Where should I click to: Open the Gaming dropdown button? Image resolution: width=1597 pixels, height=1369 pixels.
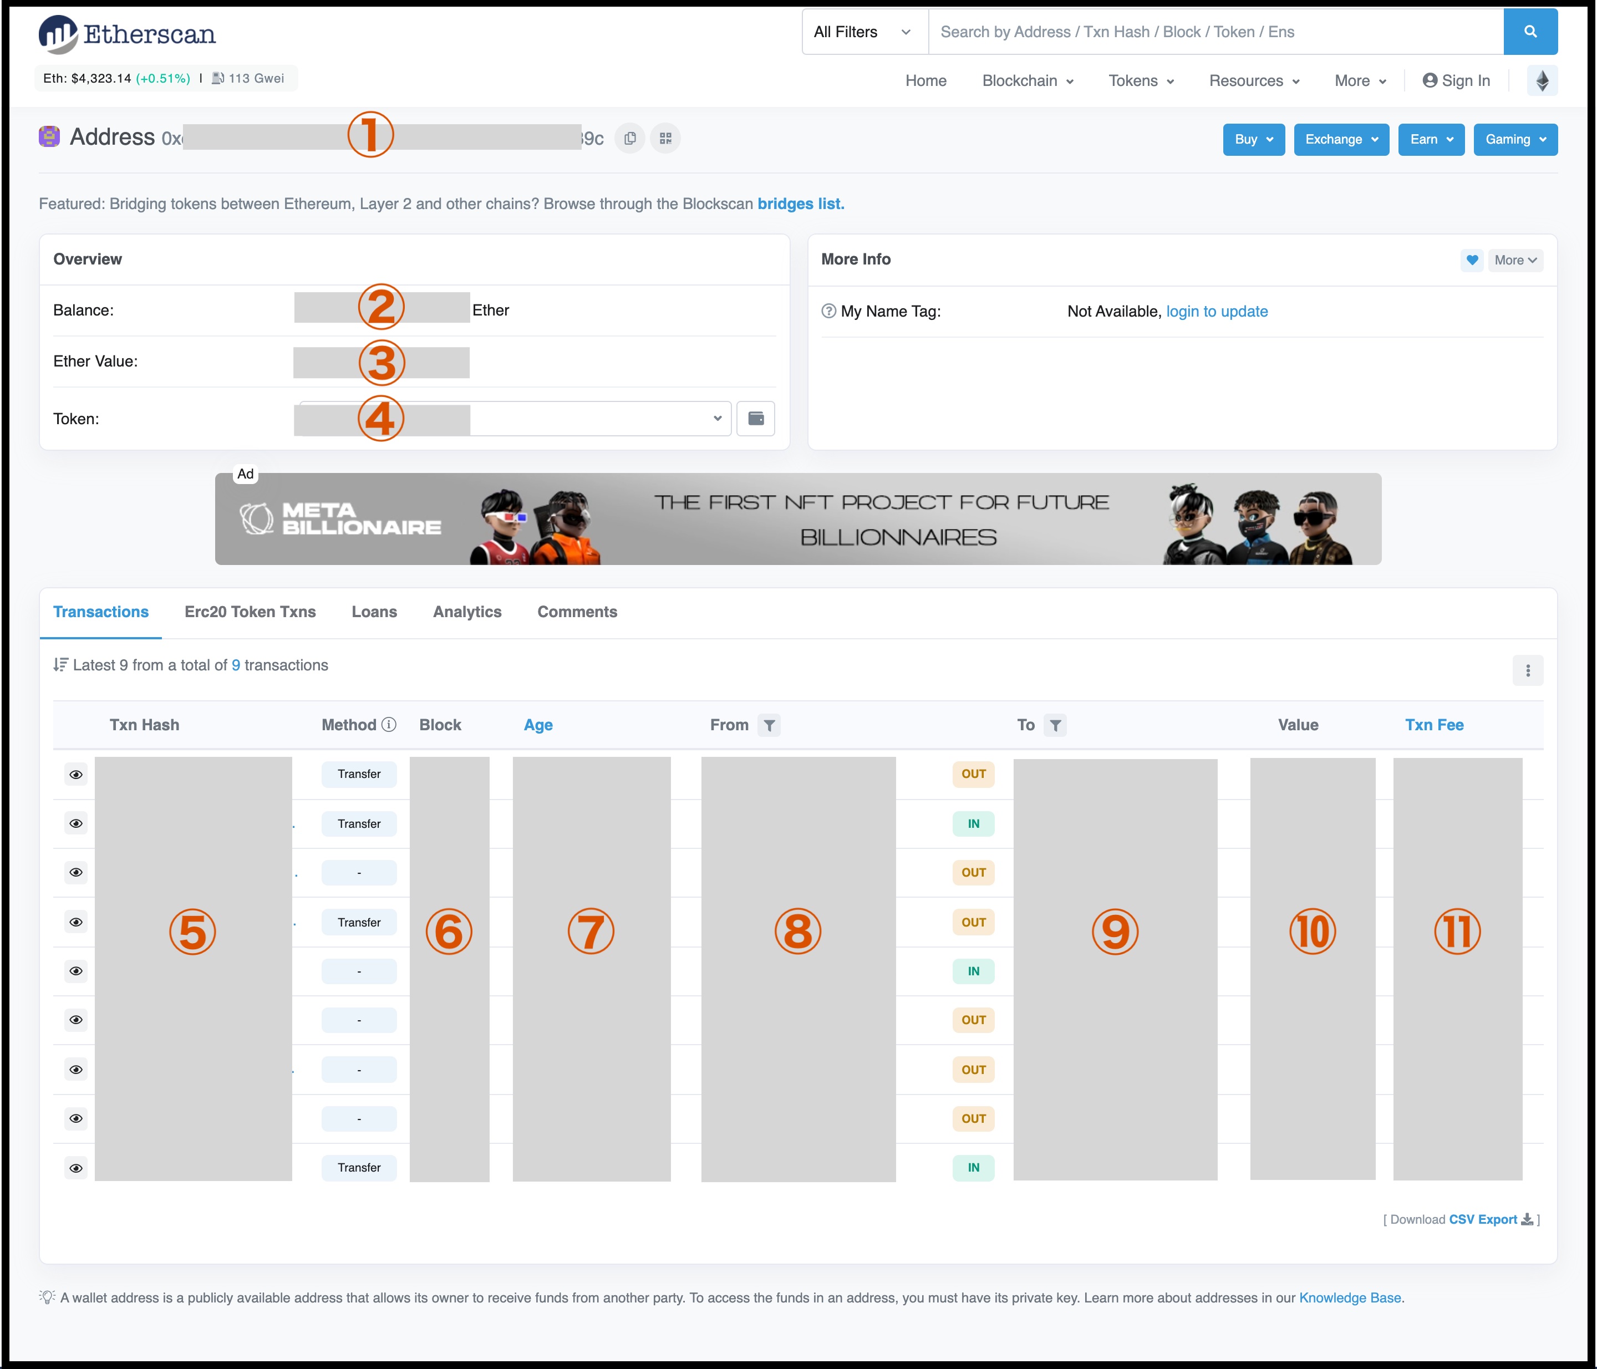pos(1515,140)
